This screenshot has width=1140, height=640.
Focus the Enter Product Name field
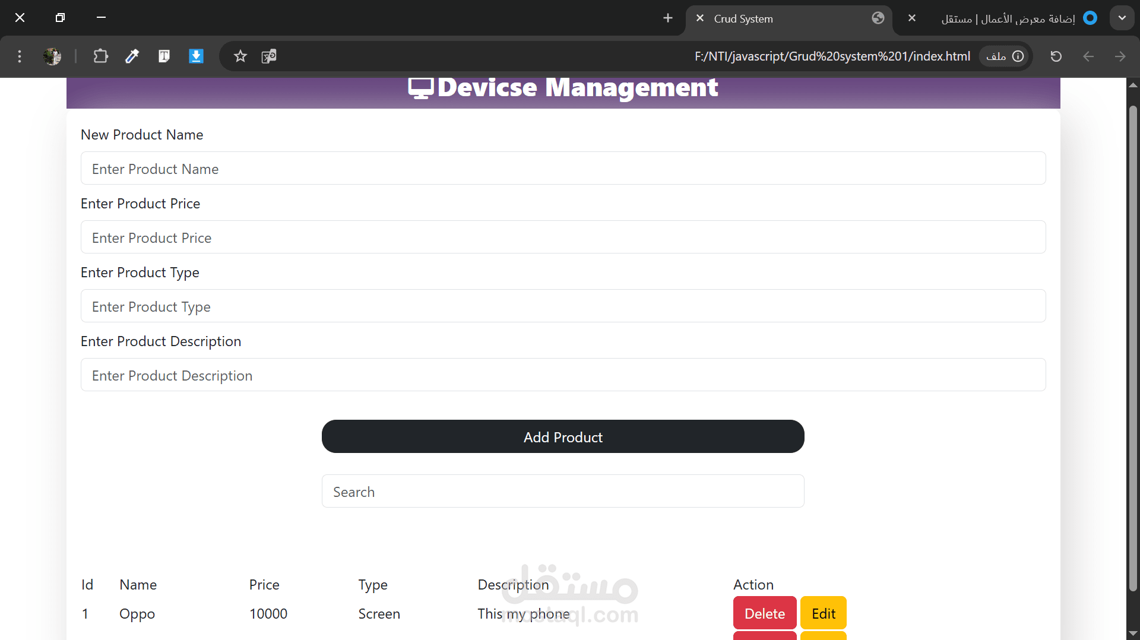pyautogui.click(x=563, y=169)
